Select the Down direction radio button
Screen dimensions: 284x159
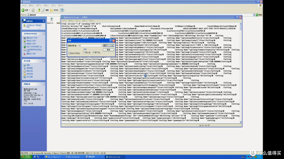tap(94, 52)
